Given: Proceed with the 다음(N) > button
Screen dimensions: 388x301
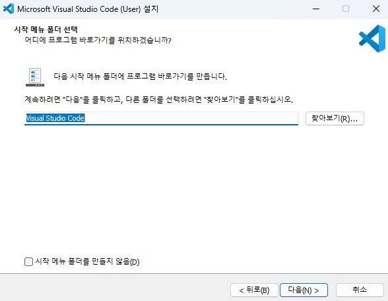Looking at the screenshot, I should pos(304,290).
